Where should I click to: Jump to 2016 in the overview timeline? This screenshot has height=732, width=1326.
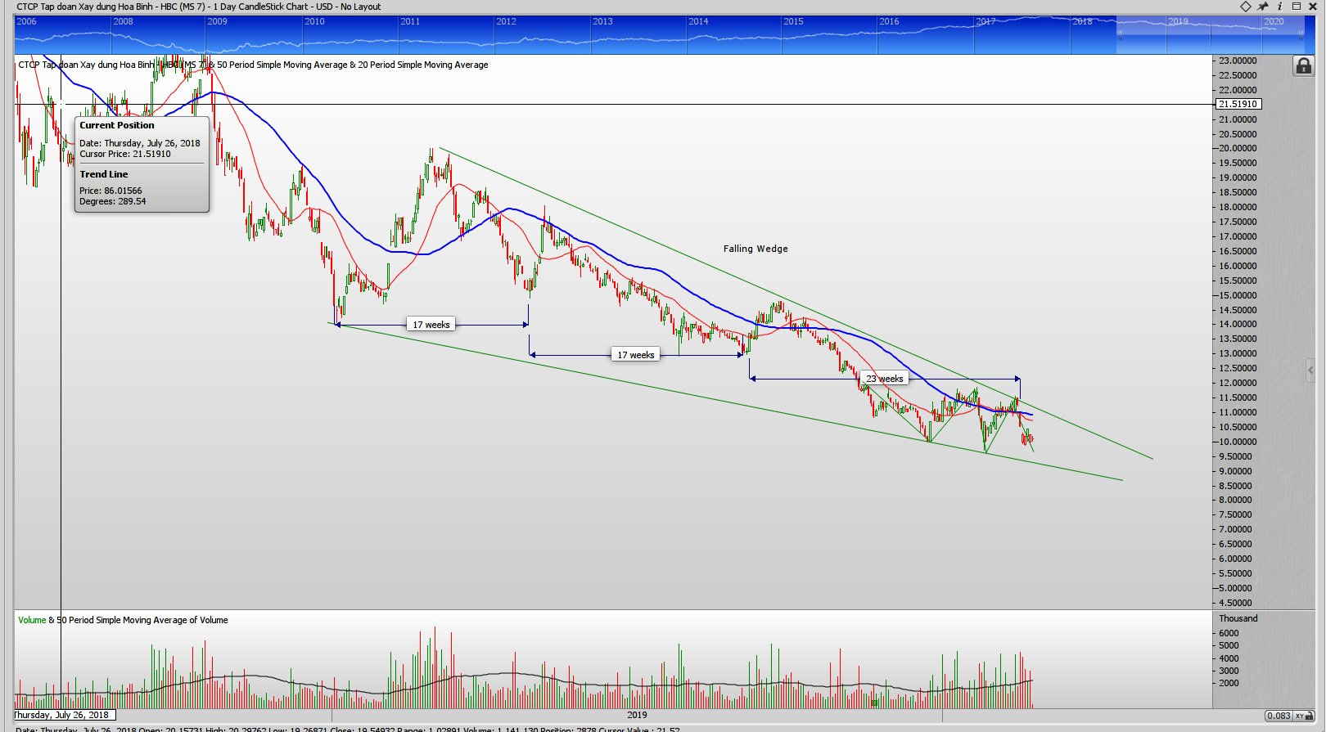tap(889, 21)
